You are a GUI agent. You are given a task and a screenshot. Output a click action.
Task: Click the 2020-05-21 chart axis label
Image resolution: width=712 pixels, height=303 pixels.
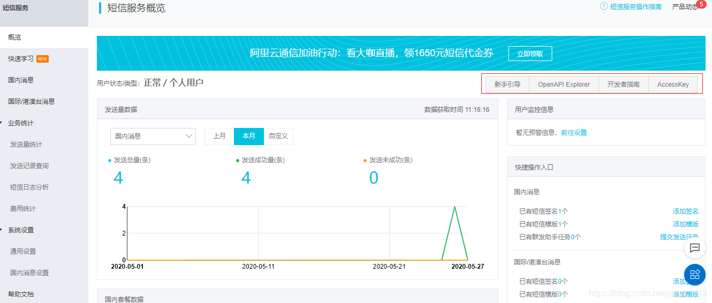389,266
